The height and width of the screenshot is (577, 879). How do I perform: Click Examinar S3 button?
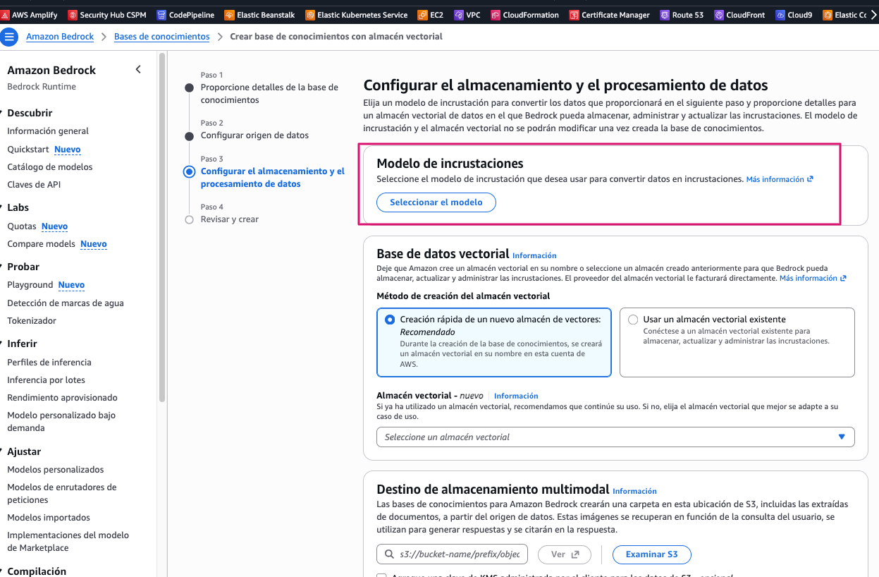point(652,554)
